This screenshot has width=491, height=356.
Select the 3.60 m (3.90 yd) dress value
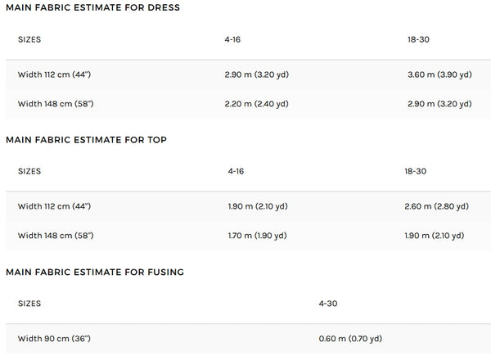pos(439,74)
